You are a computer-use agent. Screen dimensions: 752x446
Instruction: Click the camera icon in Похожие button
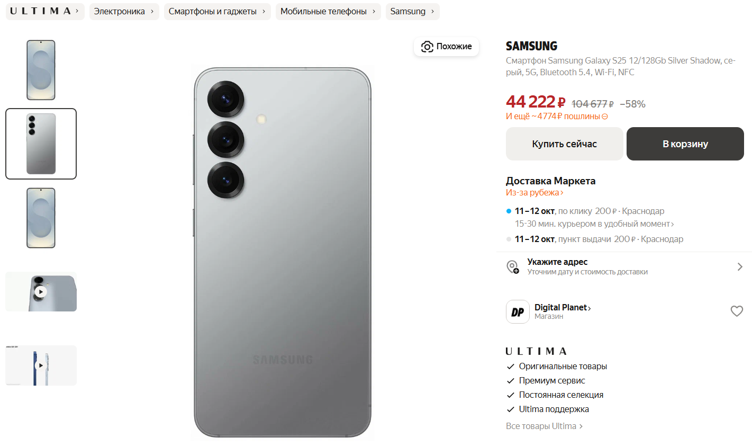427,47
